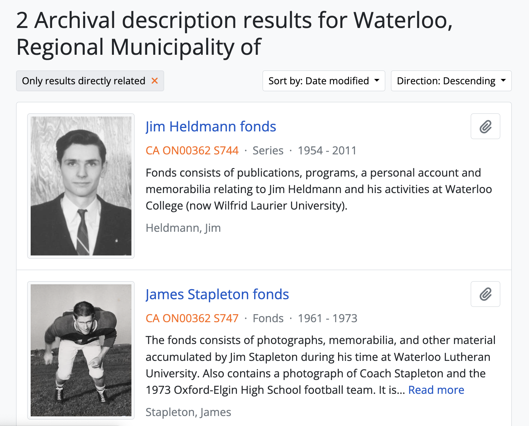The image size is (529, 426).
Task: Remove the 'Only results directly related' filter
Action: pos(154,81)
